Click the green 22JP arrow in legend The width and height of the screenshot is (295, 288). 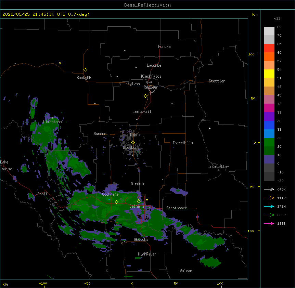tap(269, 215)
